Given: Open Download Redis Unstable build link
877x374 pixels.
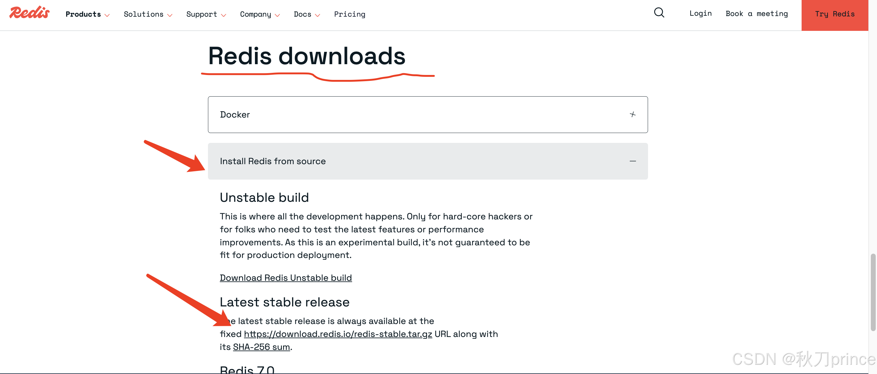Looking at the screenshot, I should tap(286, 278).
